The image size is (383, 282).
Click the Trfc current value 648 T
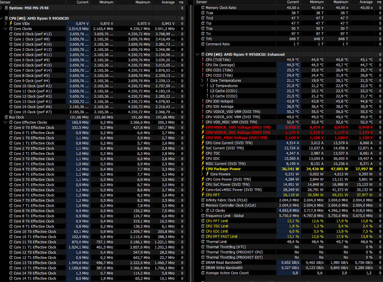[x=294, y=39]
